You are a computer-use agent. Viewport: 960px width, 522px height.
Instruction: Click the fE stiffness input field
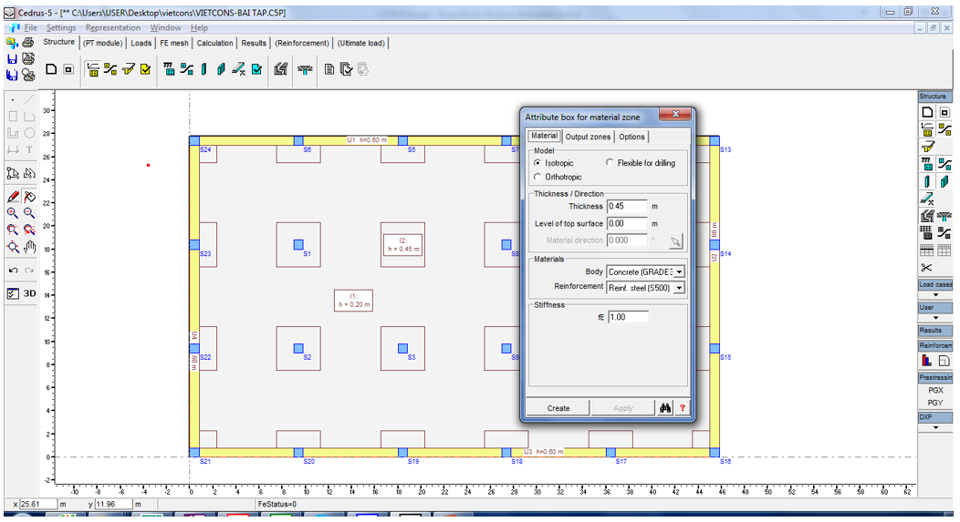pyautogui.click(x=628, y=317)
